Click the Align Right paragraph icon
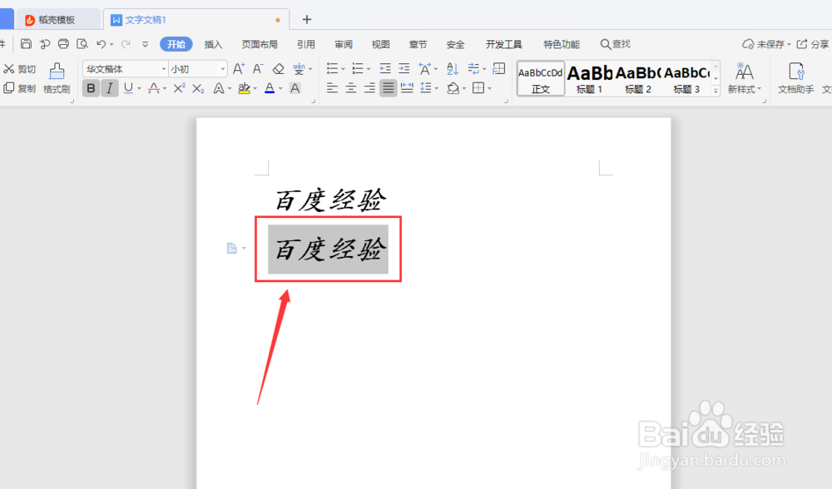832x489 pixels. 370,88
